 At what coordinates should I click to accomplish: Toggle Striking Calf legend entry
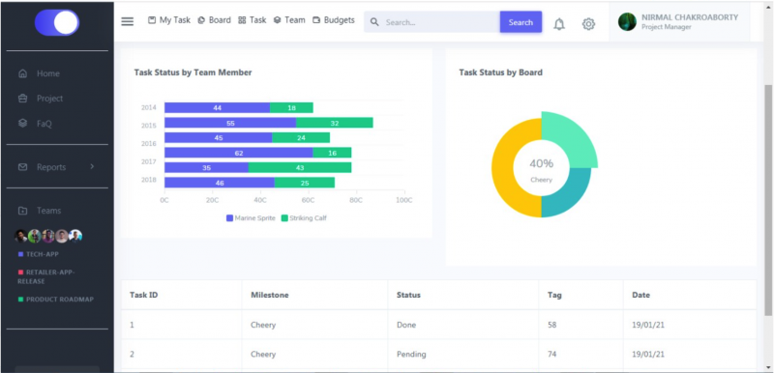304,218
